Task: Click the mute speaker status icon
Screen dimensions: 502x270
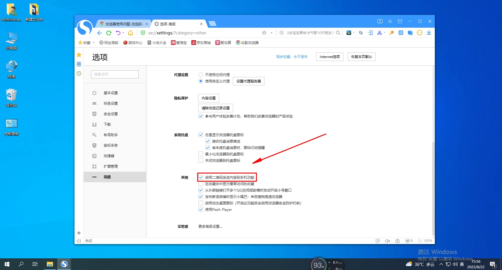Action: [388, 241]
